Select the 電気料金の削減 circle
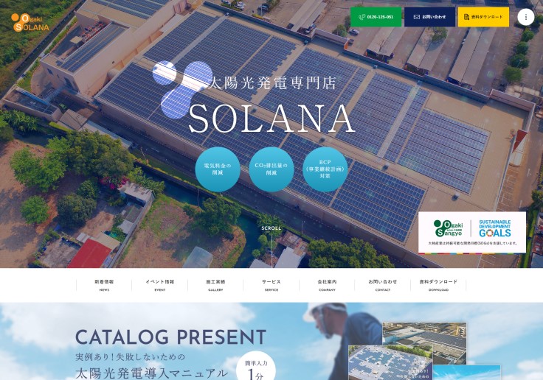Screen dimensions: 543x380 click(x=218, y=169)
